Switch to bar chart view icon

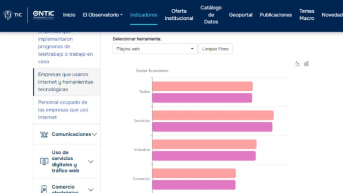[x=306, y=64]
